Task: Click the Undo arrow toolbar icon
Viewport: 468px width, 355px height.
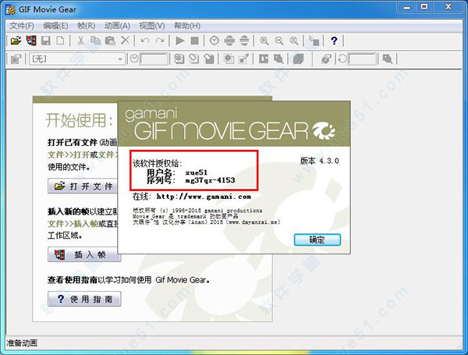Action: click(x=145, y=41)
